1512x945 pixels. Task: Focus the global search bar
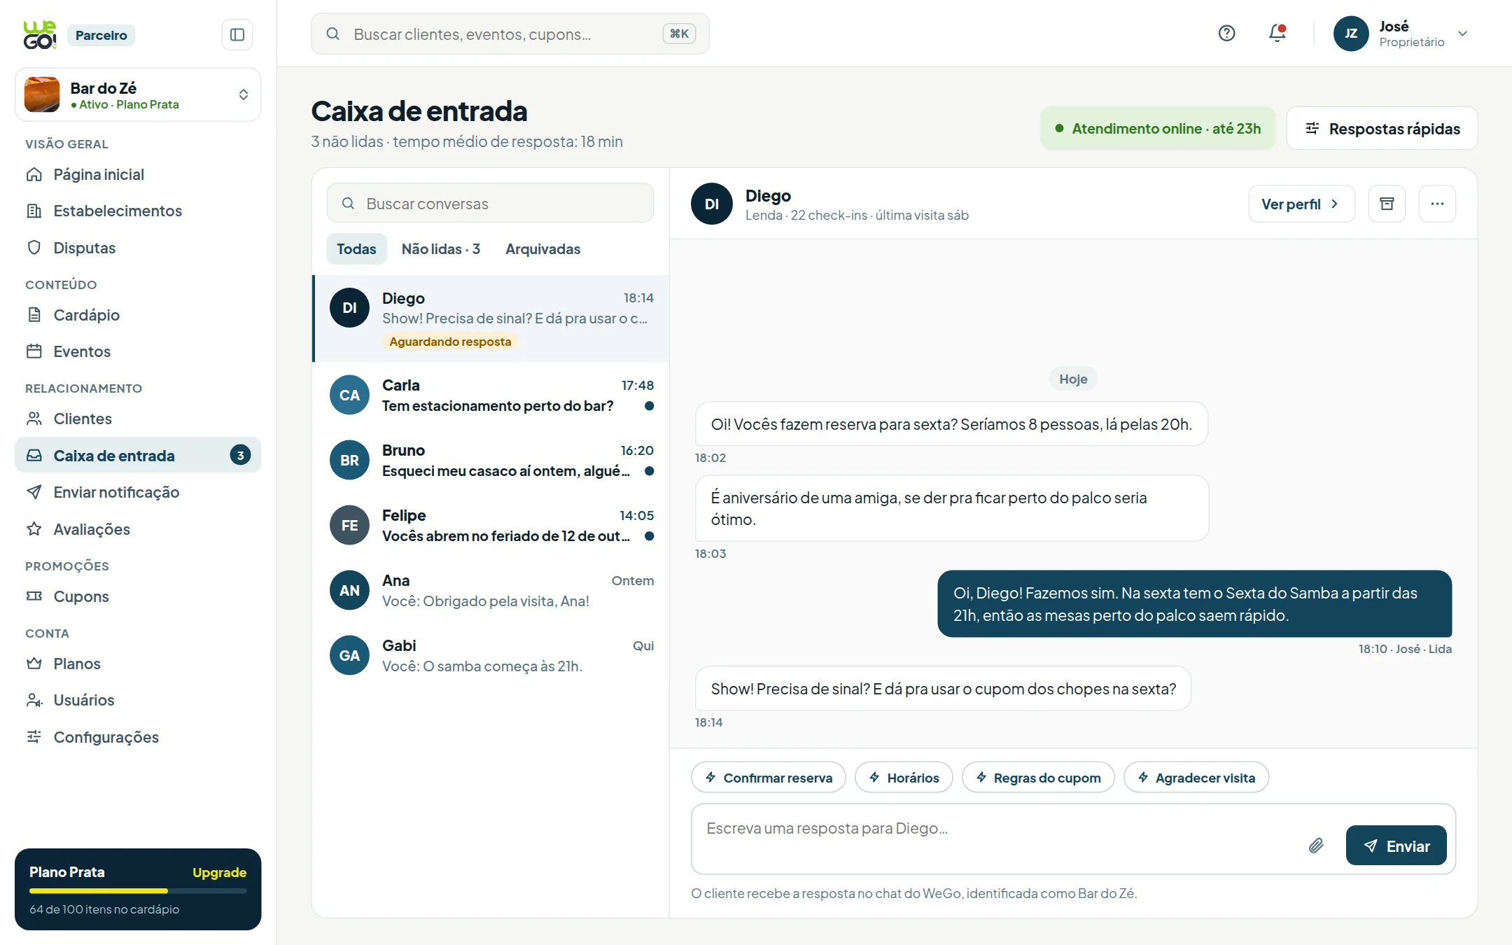(x=510, y=34)
